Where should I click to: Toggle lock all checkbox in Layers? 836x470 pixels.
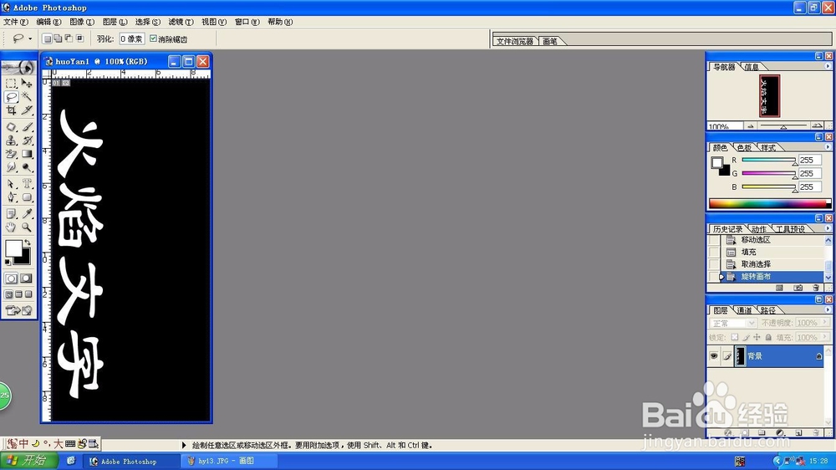pyautogui.click(x=768, y=337)
